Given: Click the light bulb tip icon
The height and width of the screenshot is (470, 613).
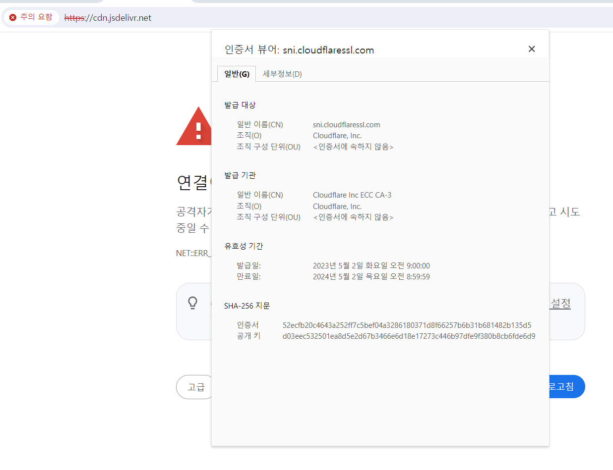Looking at the screenshot, I should pos(193,303).
